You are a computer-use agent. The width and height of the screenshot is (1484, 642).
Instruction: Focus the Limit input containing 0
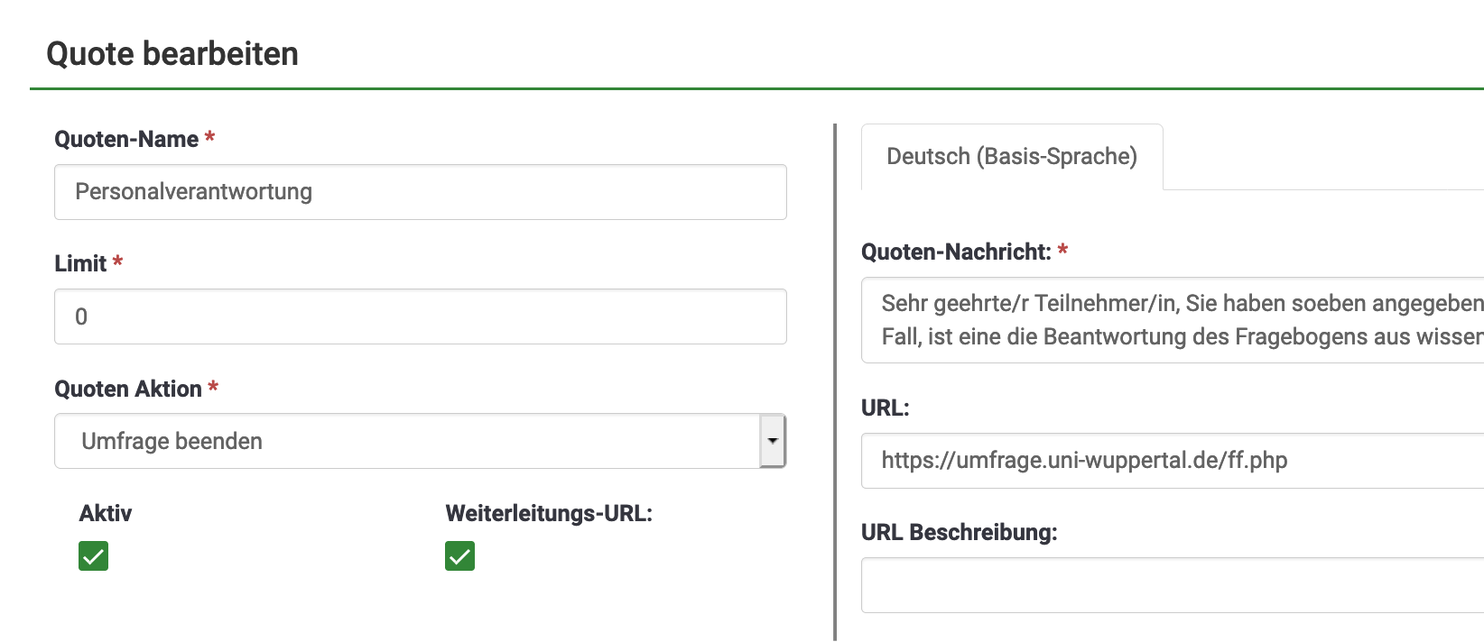(420, 316)
